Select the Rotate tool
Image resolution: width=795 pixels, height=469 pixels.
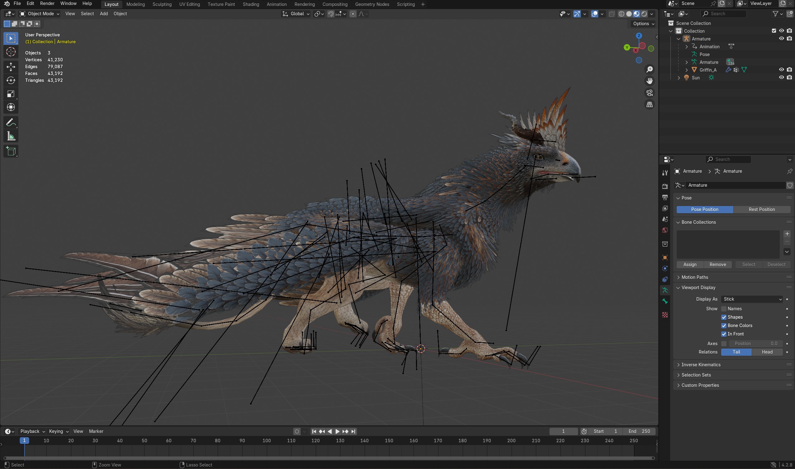11,80
